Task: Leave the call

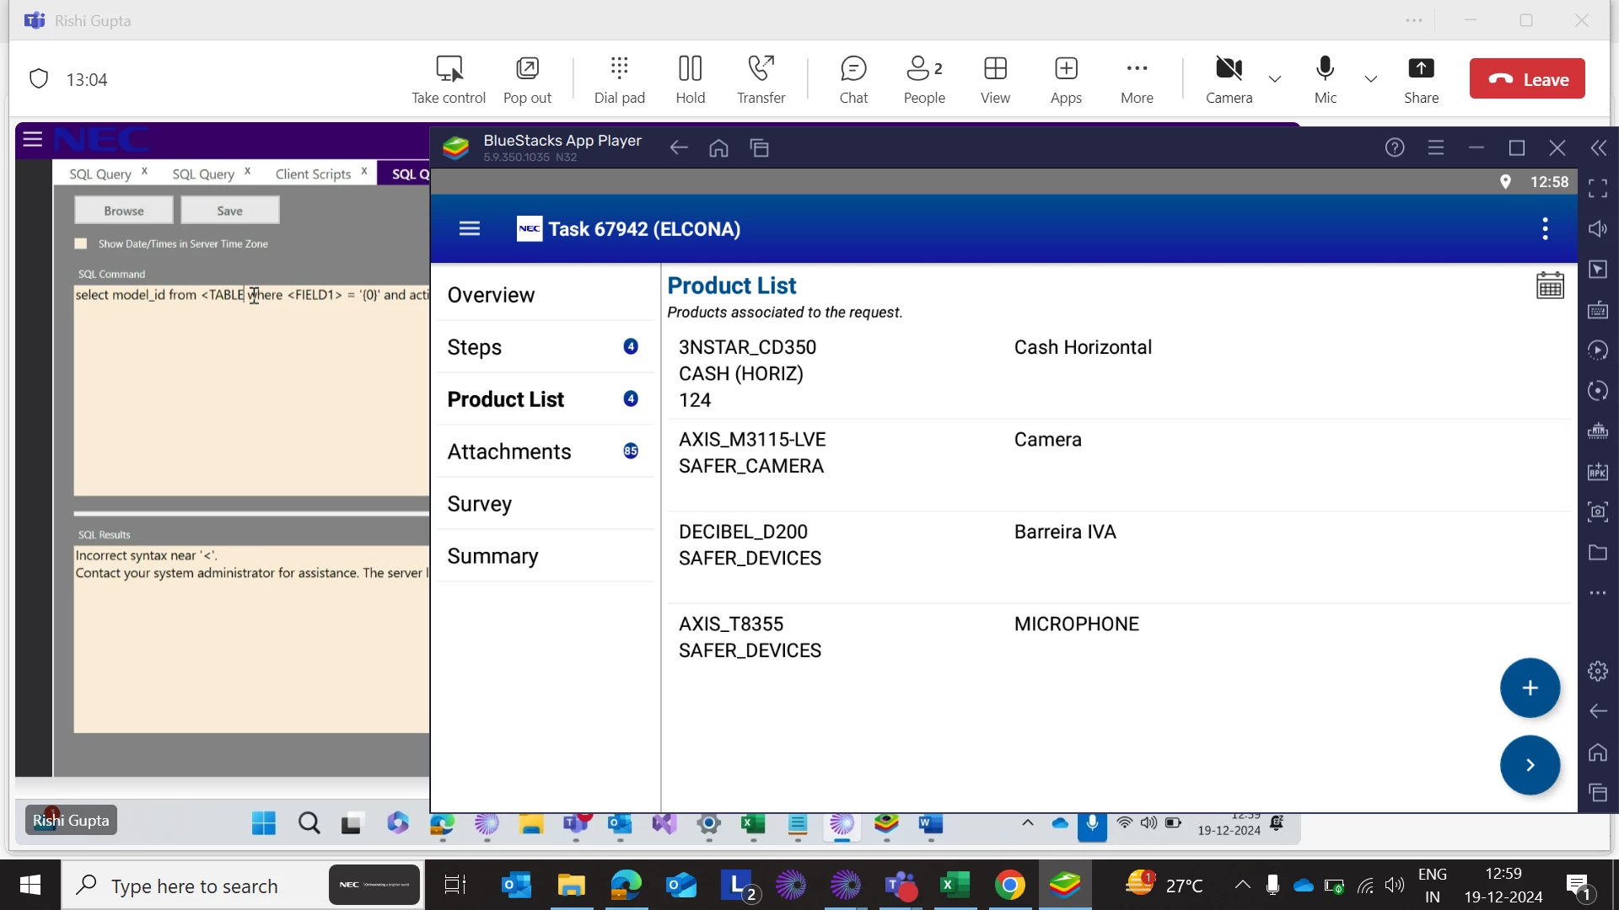Action: (x=1527, y=79)
